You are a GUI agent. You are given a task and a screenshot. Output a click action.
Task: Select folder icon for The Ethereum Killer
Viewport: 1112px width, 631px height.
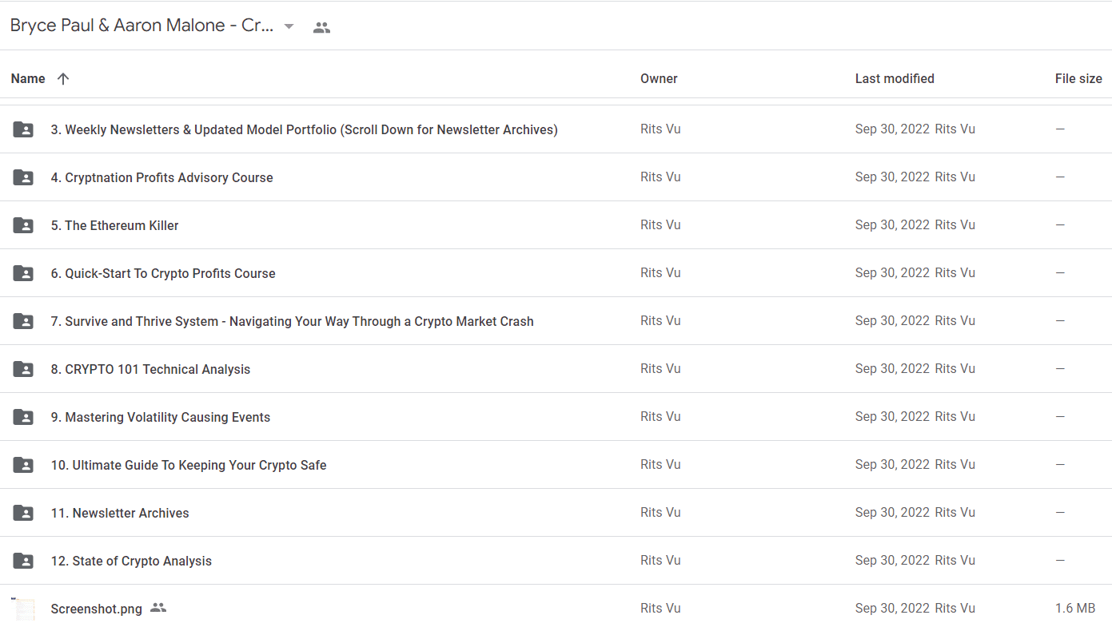click(x=23, y=225)
